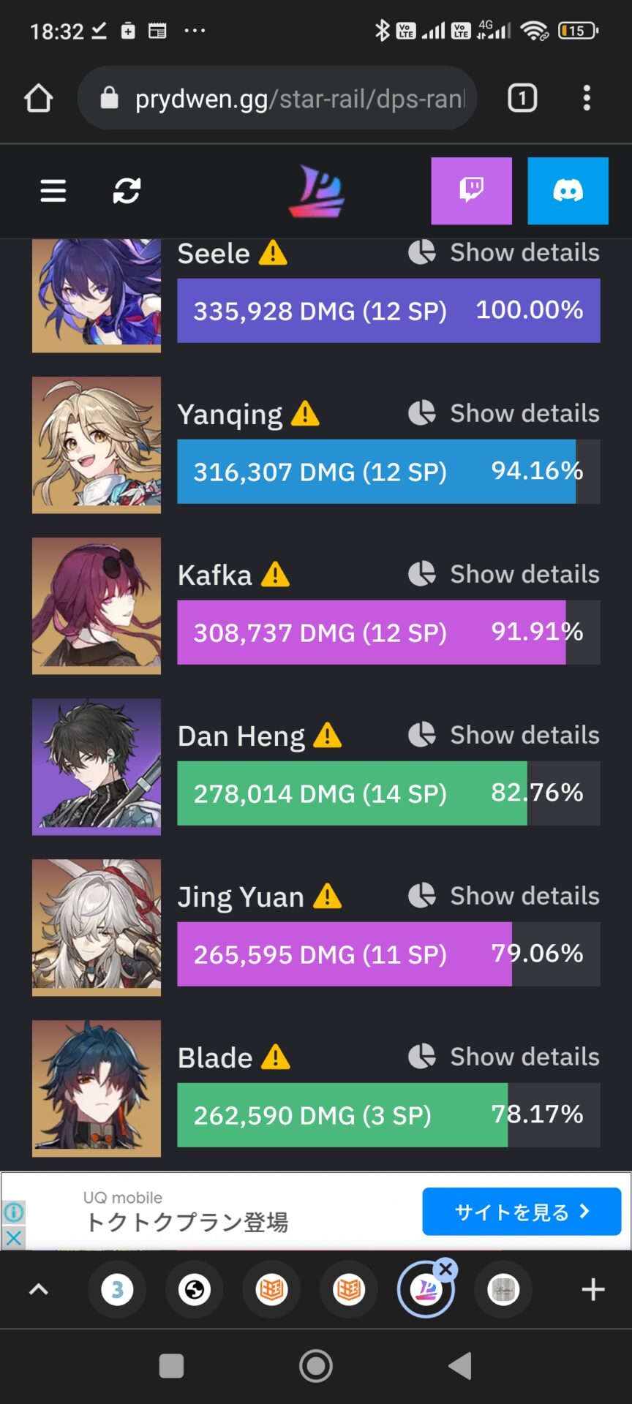Expand Blade's Show details
Image resolution: width=632 pixels, height=1404 pixels.
pyautogui.click(x=504, y=1057)
